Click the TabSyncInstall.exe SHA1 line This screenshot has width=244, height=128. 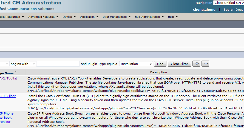136,126
